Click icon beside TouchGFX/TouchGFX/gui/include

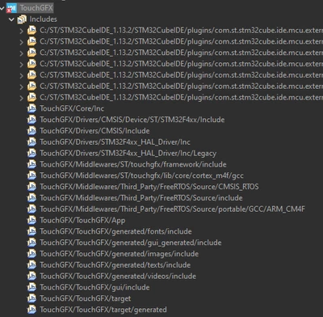tap(31, 288)
